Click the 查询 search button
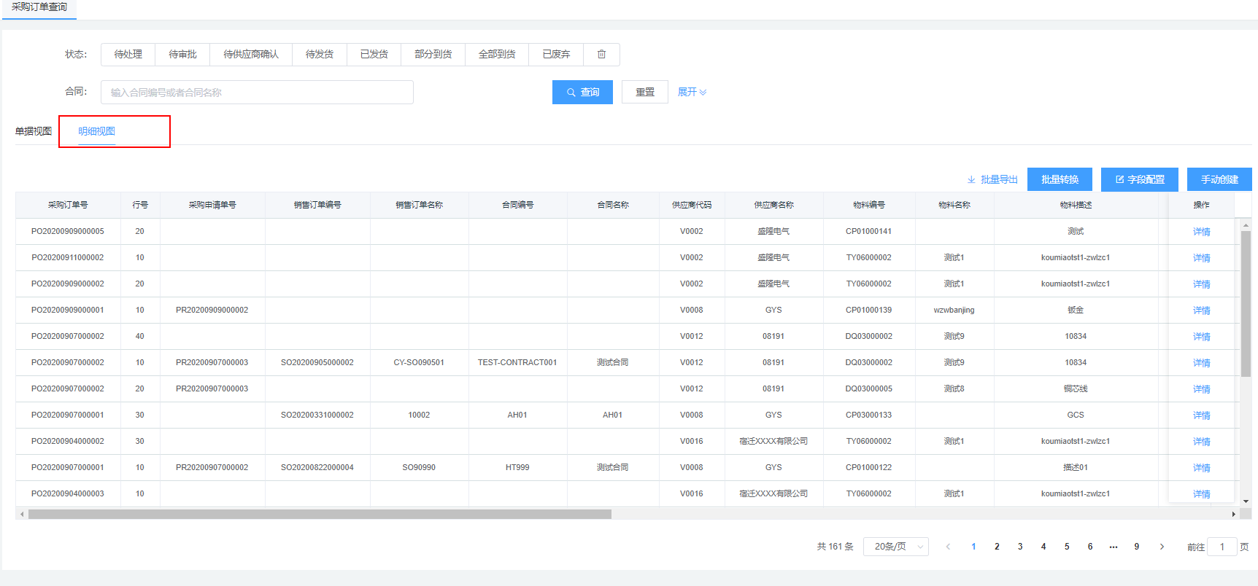The height and width of the screenshot is (586, 1258). [x=582, y=93]
